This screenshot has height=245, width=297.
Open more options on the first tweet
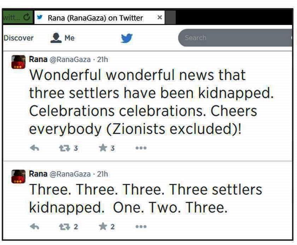(x=141, y=148)
